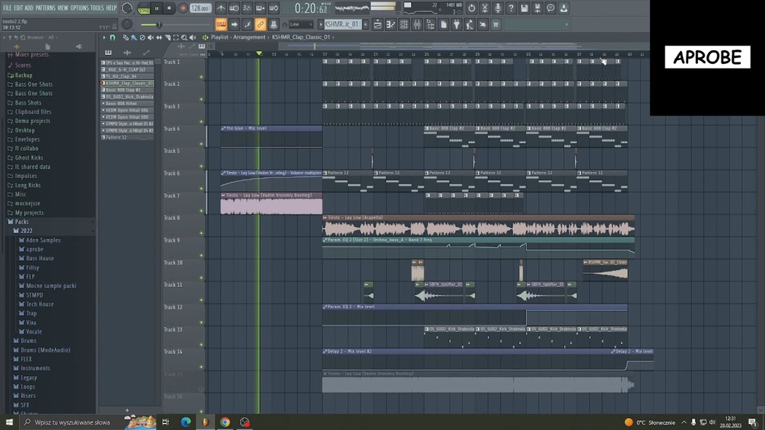Select the playback speaker tool in playlist
Image resolution: width=765 pixels, height=430 pixels.
pos(193,37)
